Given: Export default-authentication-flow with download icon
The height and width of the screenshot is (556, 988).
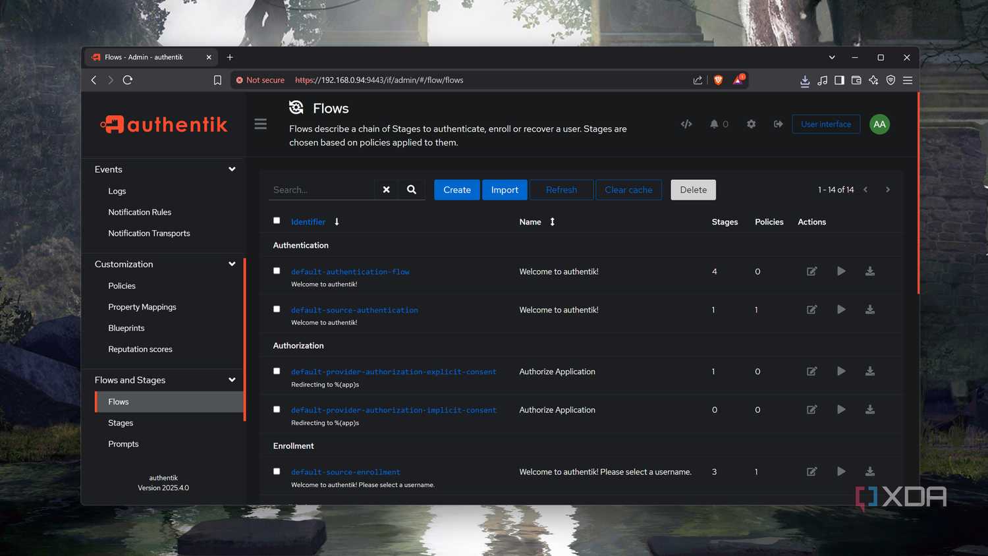Looking at the screenshot, I should [x=870, y=271].
